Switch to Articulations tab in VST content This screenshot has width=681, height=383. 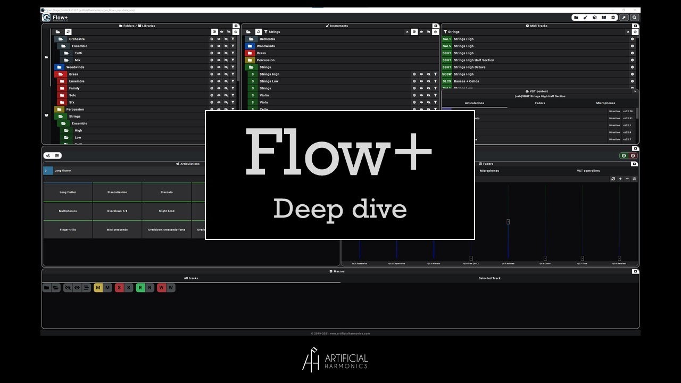(x=474, y=103)
